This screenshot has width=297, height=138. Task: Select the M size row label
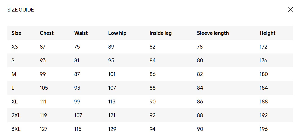(x=13, y=74)
